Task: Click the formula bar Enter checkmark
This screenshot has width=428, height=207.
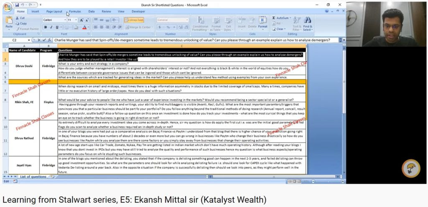Action: point(44,40)
